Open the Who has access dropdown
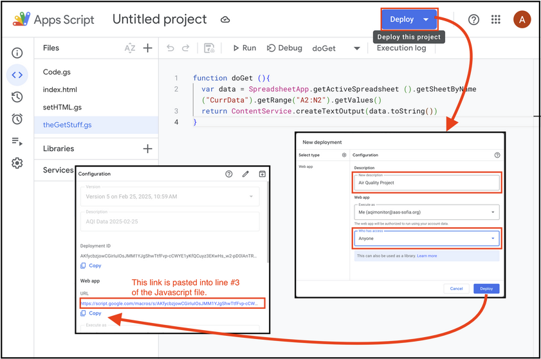 coord(426,238)
